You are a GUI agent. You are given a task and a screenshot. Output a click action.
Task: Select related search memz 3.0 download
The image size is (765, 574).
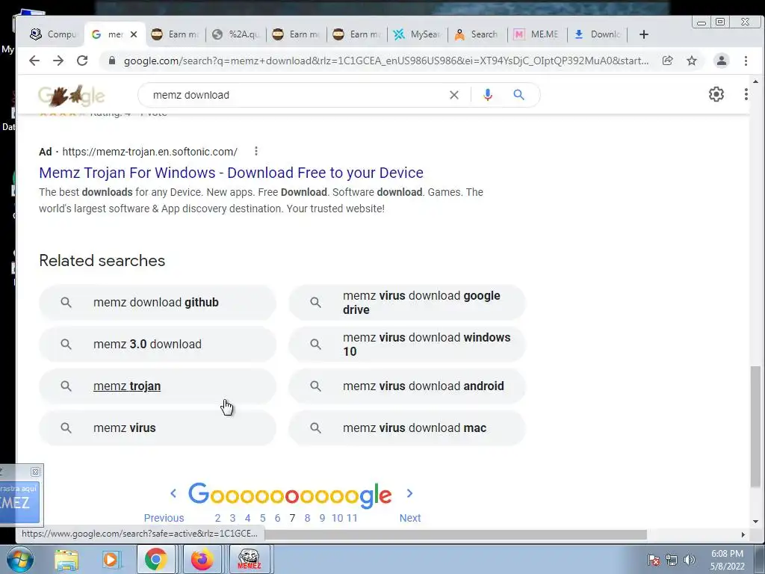[158, 344]
